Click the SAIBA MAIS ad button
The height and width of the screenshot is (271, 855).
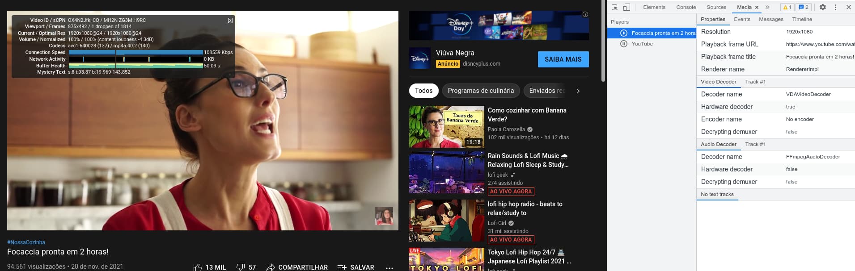coord(563,59)
